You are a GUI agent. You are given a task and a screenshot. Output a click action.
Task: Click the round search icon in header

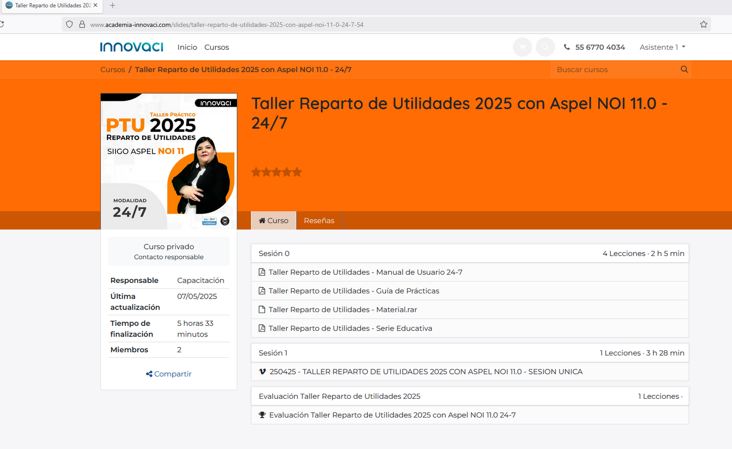point(545,47)
